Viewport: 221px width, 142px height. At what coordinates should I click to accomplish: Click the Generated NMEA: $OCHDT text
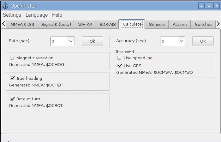pos(36,85)
